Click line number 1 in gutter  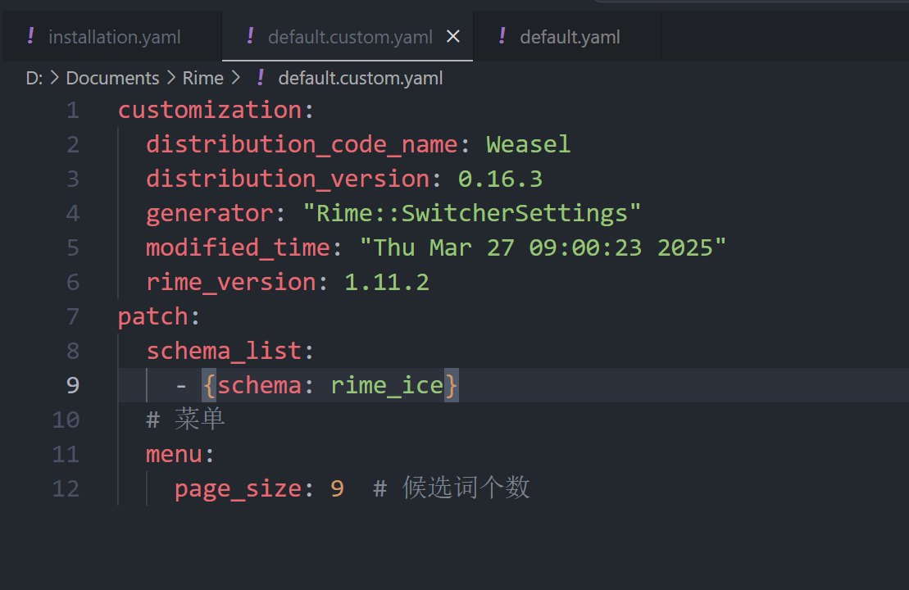pyautogui.click(x=72, y=110)
